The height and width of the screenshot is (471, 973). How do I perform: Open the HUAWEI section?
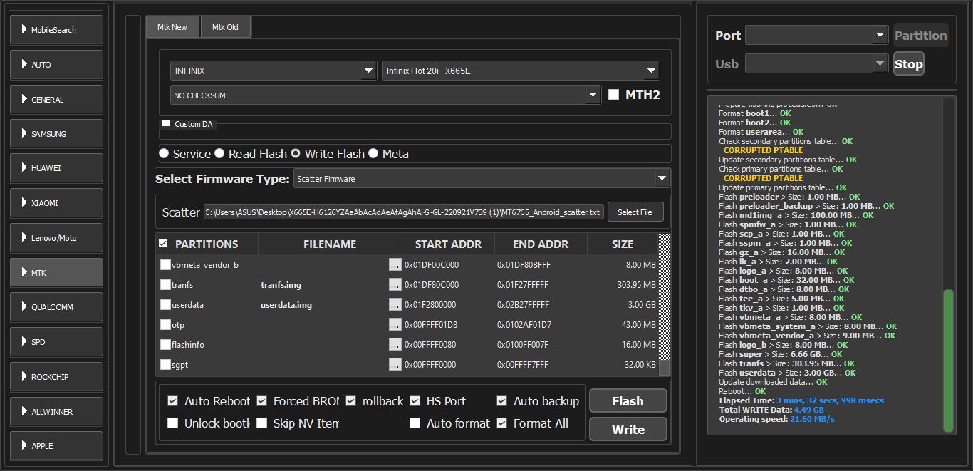[x=57, y=169]
